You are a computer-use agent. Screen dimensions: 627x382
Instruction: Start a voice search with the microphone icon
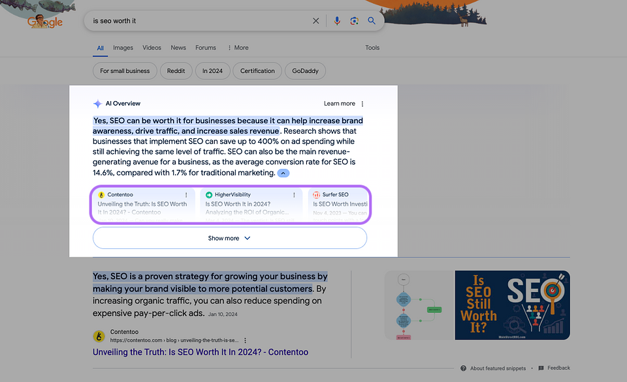[337, 20]
